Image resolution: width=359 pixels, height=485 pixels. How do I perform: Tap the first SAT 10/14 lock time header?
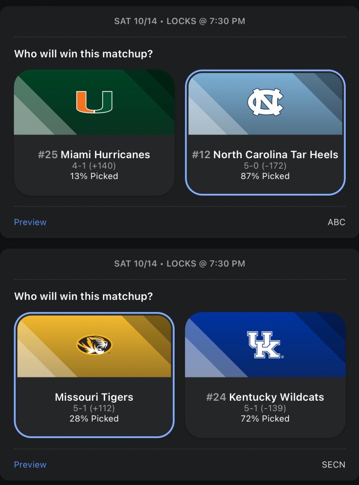pos(179,21)
